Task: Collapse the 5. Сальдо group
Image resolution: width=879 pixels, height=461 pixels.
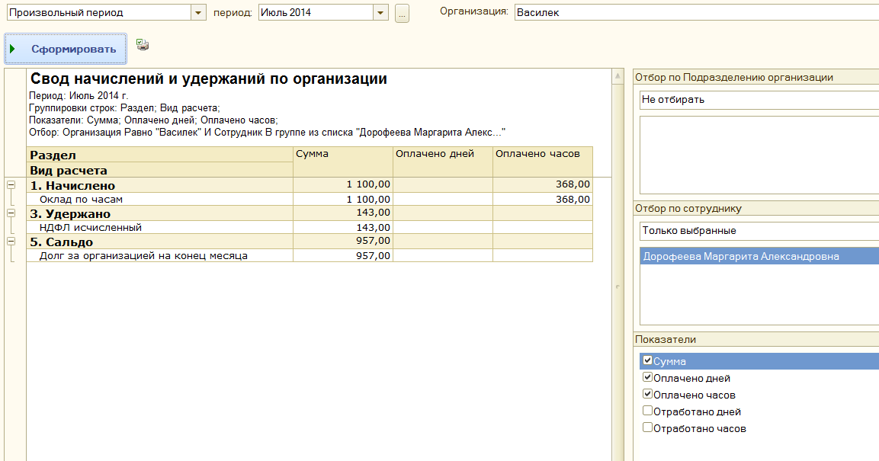Action: pyautogui.click(x=11, y=242)
